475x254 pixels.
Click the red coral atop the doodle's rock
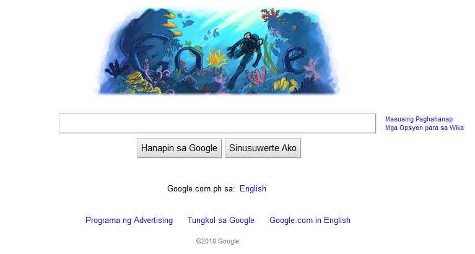(x=269, y=14)
